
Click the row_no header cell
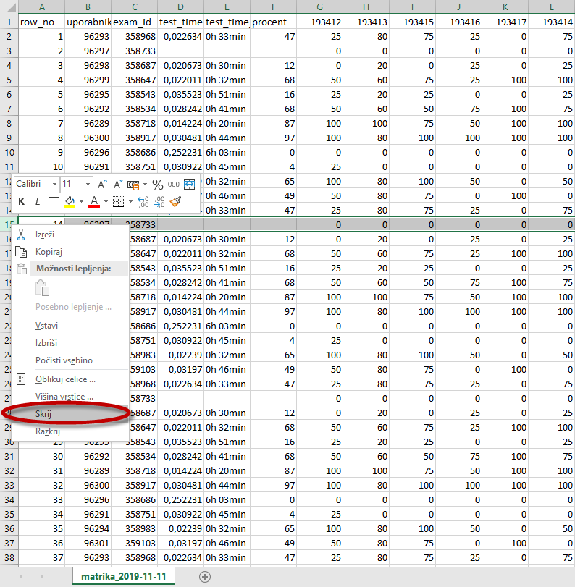(x=41, y=22)
